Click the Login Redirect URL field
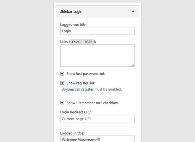Screen dimensions: 195x142 97,119
